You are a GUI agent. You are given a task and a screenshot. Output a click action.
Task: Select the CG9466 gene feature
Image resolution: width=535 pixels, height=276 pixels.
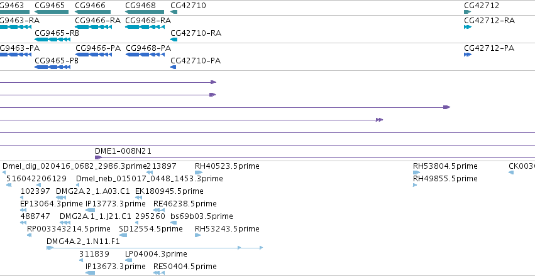pyautogui.click(x=93, y=13)
